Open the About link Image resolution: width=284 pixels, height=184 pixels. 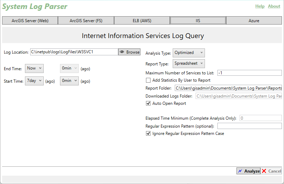274,6
